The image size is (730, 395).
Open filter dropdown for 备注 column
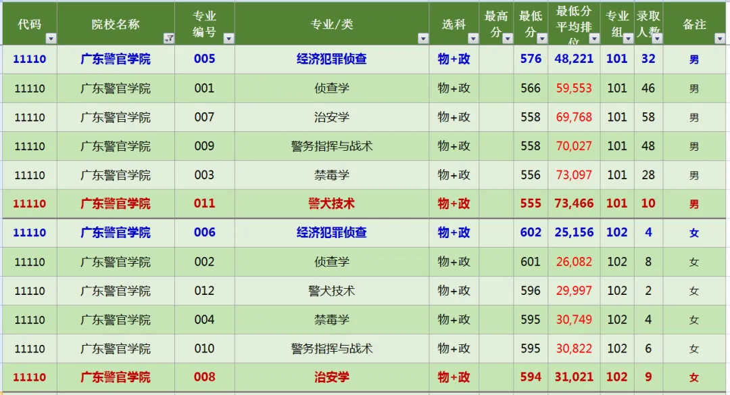pos(720,39)
